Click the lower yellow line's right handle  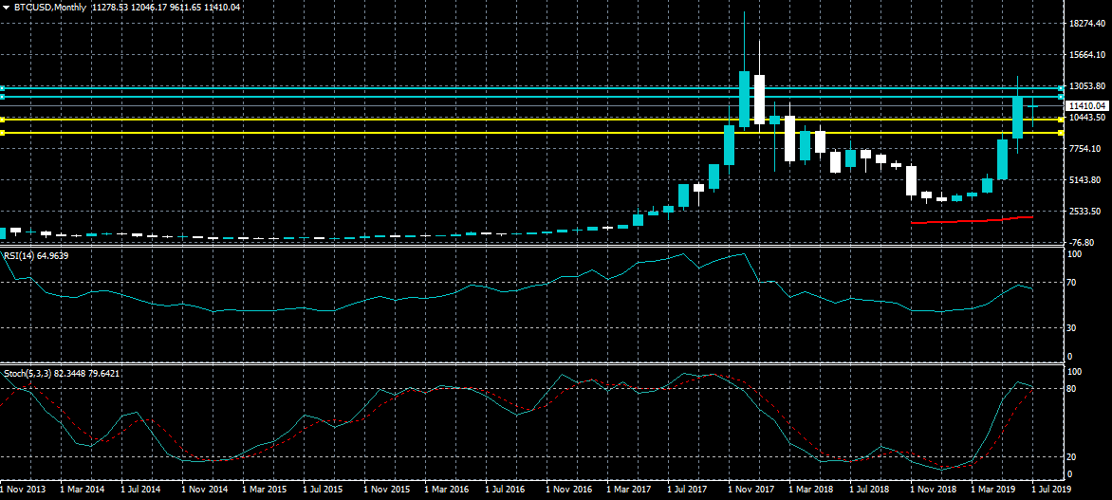pyautogui.click(x=1060, y=133)
